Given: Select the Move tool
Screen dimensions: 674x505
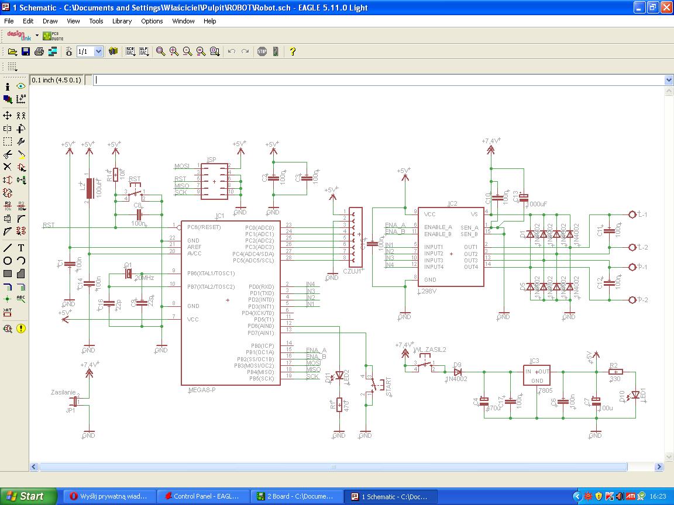Looking at the screenshot, I should (x=8, y=116).
